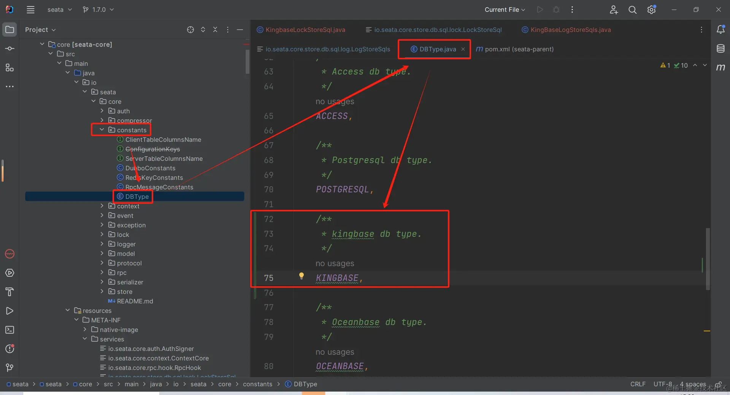Select README.md in Project tree
Image resolution: width=730 pixels, height=395 pixels.
tap(135, 301)
